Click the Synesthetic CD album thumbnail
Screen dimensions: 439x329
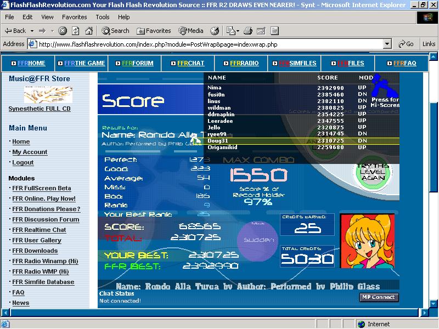pyautogui.click(x=48, y=94)
